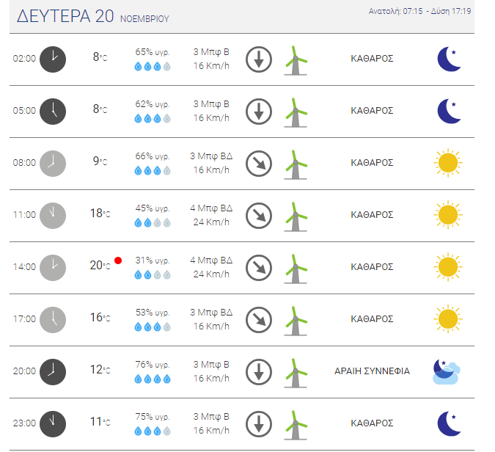
Task: Click the red dot next to 20°C
Action: click(118, 260)
